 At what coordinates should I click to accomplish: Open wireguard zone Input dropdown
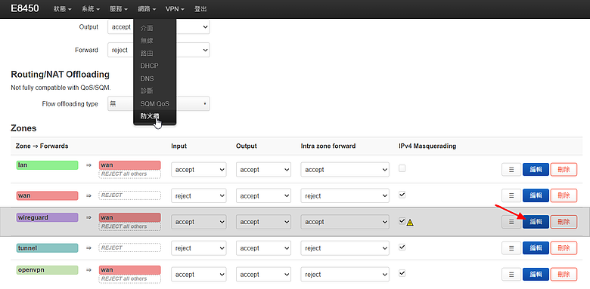point(199,222)
